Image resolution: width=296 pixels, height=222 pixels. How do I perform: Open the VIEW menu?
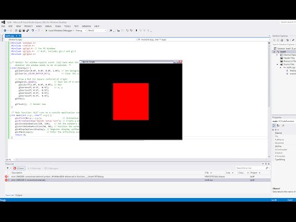pos(18,27)
